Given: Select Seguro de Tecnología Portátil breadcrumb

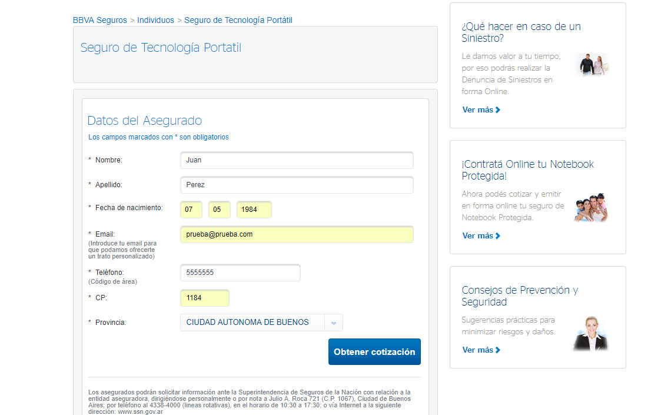Looking at the screenshot, I should click(238, 20).
